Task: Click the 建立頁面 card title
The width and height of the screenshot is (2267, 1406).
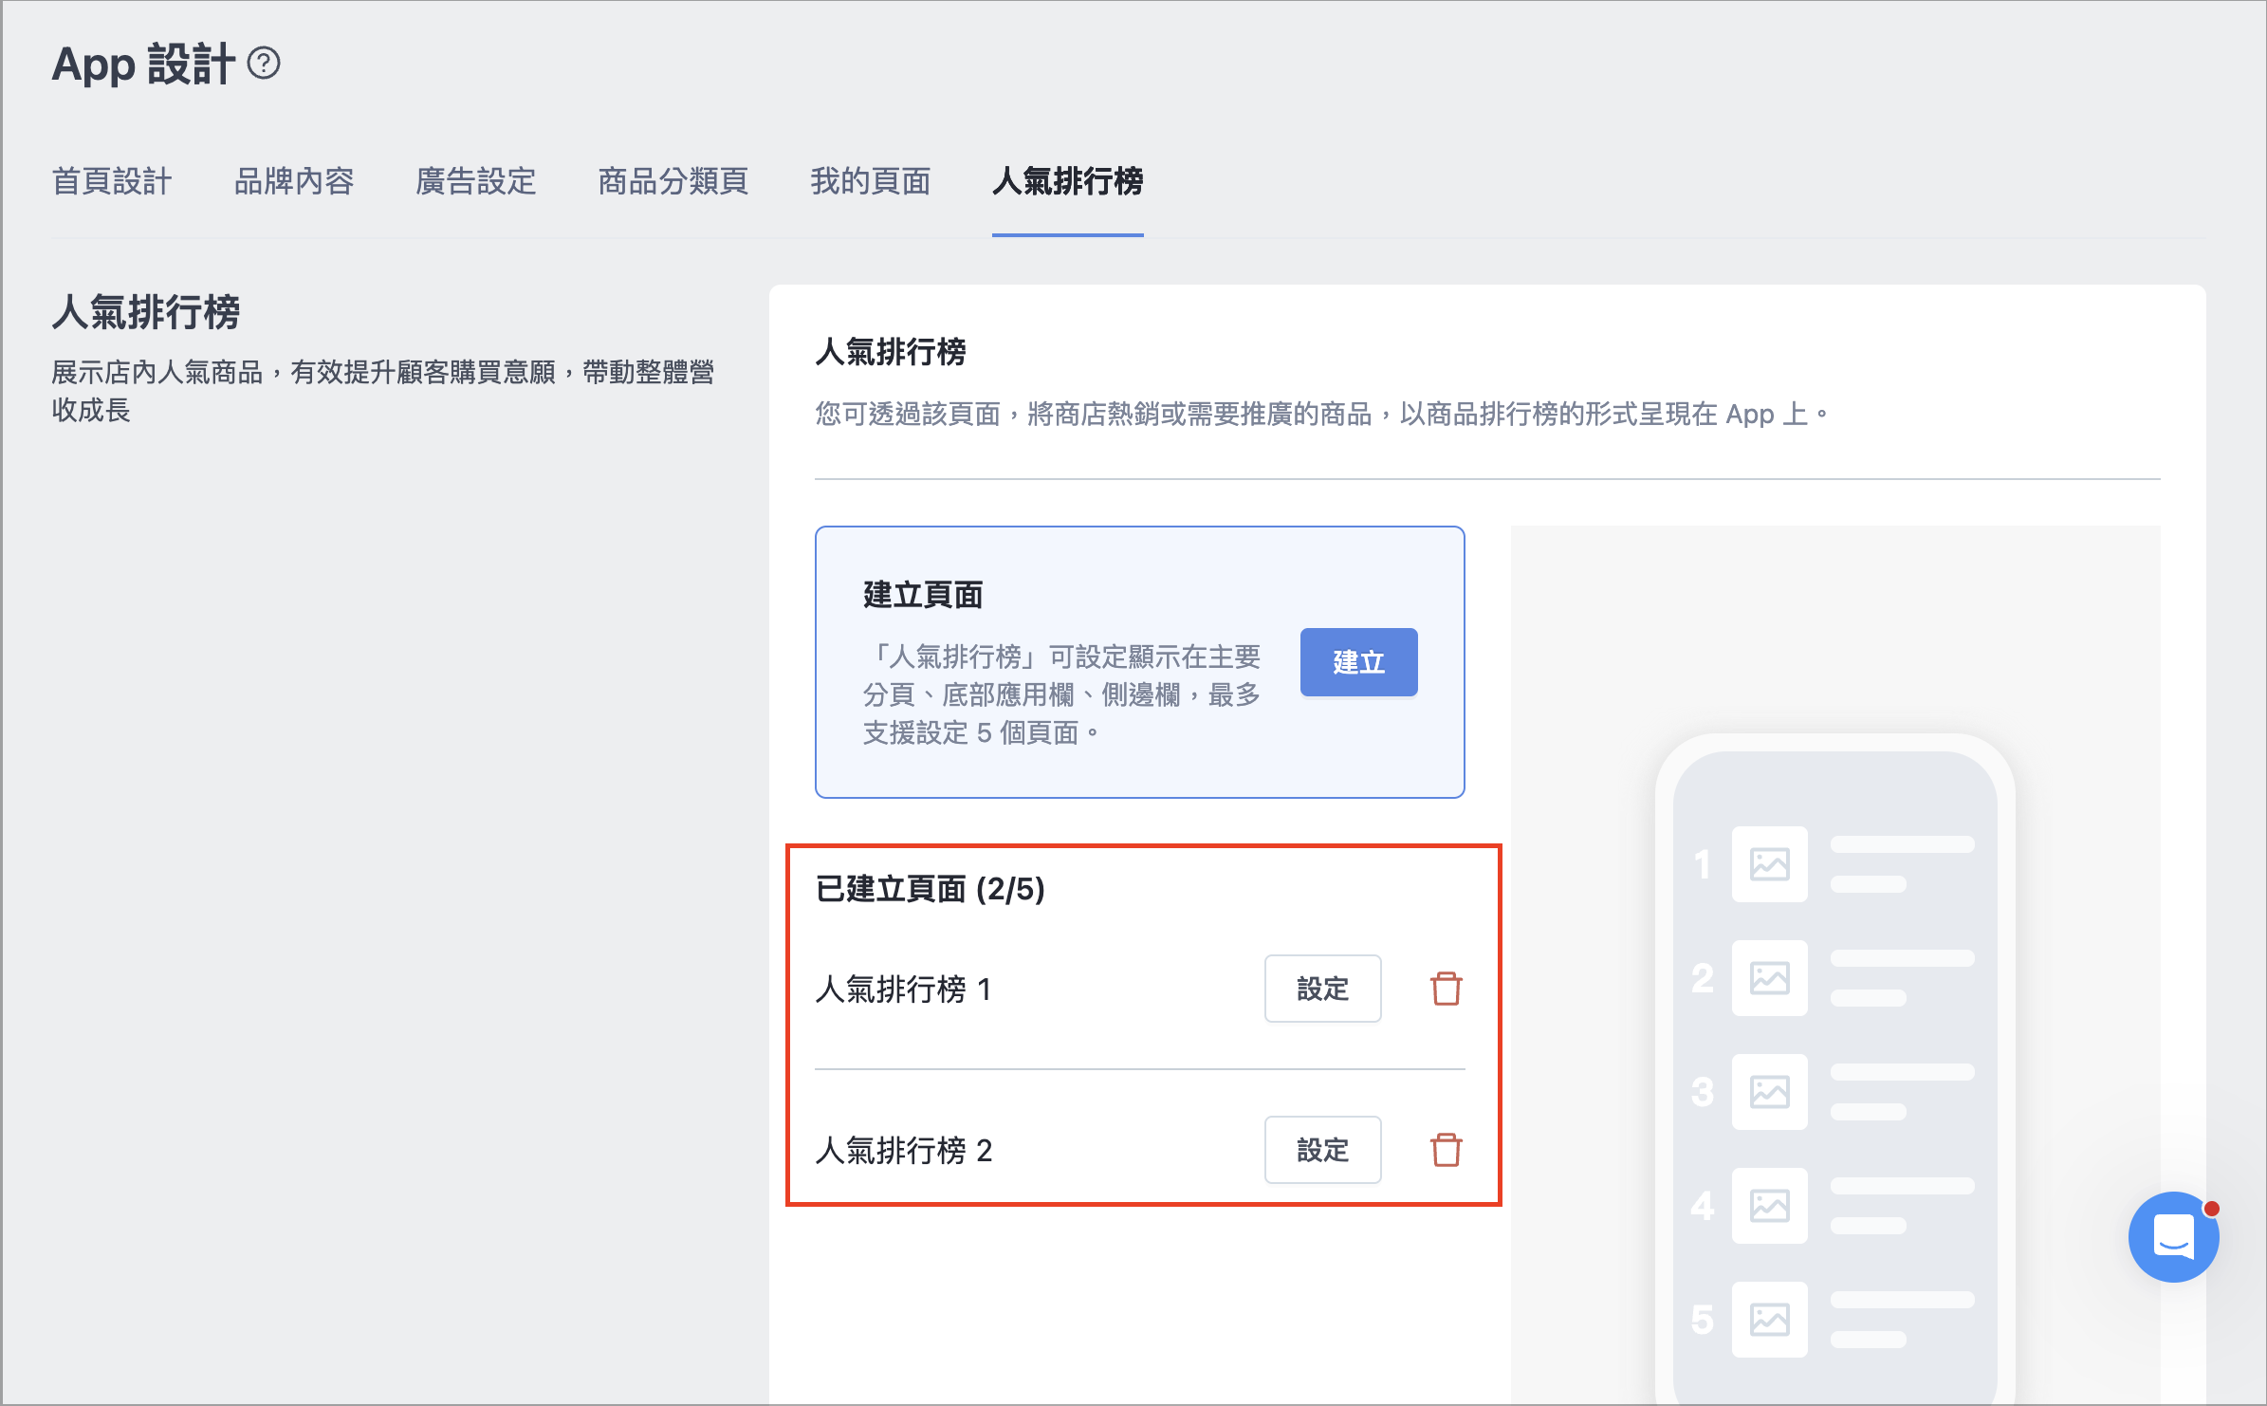Action: 923,595
